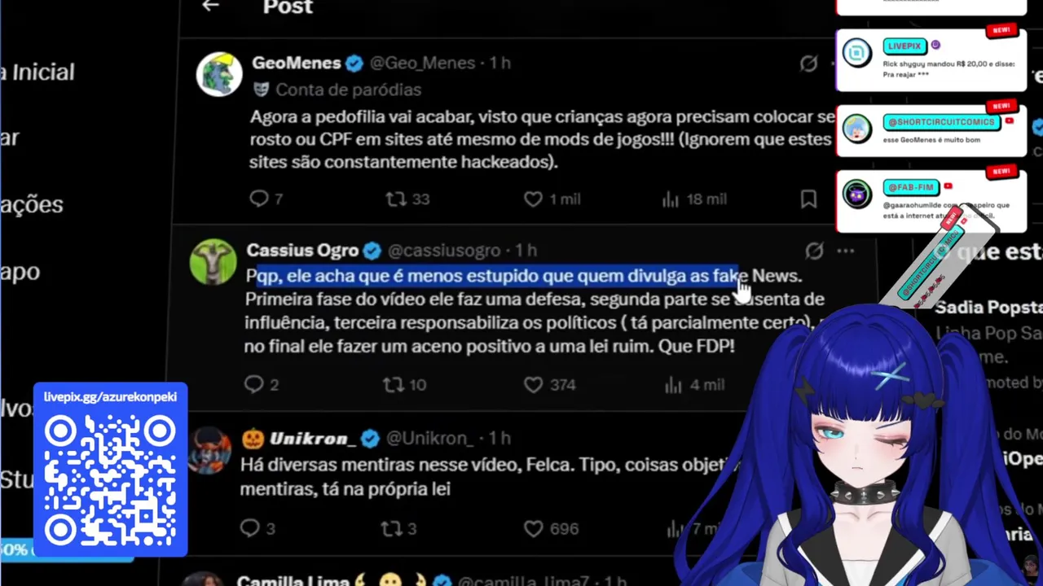Click Grok icon on Cassius Ogro's post
Screen dimensions: 1043x586
pyautogui.click(x=814, y=251)
